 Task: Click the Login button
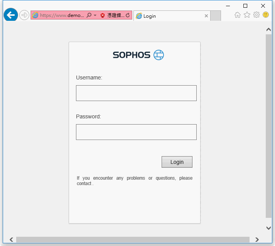pyautogui.click(x=177, y=162)
